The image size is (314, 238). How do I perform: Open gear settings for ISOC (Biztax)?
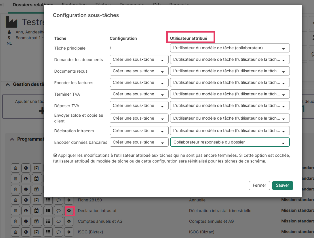click(69, 232)
